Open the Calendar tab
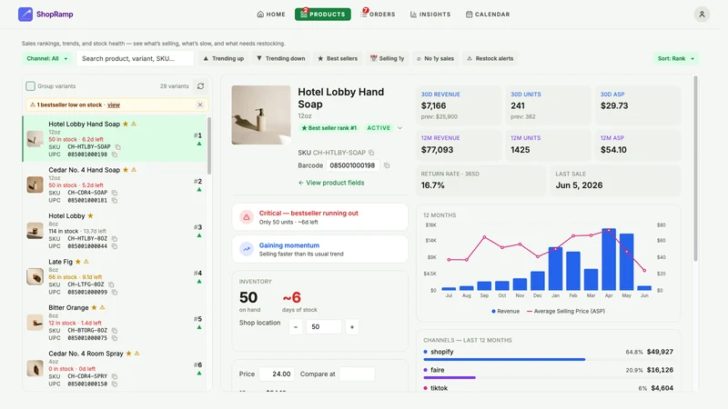Viewport: 728px width, 409px height. click(488, 15)
